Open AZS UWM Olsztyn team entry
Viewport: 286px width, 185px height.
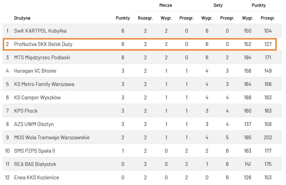click(34, 124)
